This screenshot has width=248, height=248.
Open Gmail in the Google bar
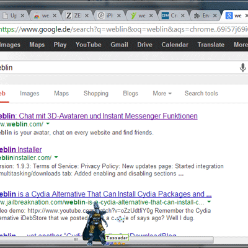pos(119,45)
